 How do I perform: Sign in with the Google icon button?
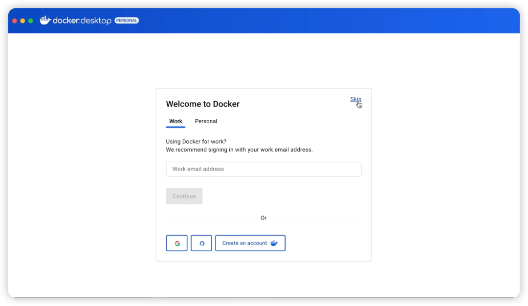pyautogui.click(x=176, y=243)
